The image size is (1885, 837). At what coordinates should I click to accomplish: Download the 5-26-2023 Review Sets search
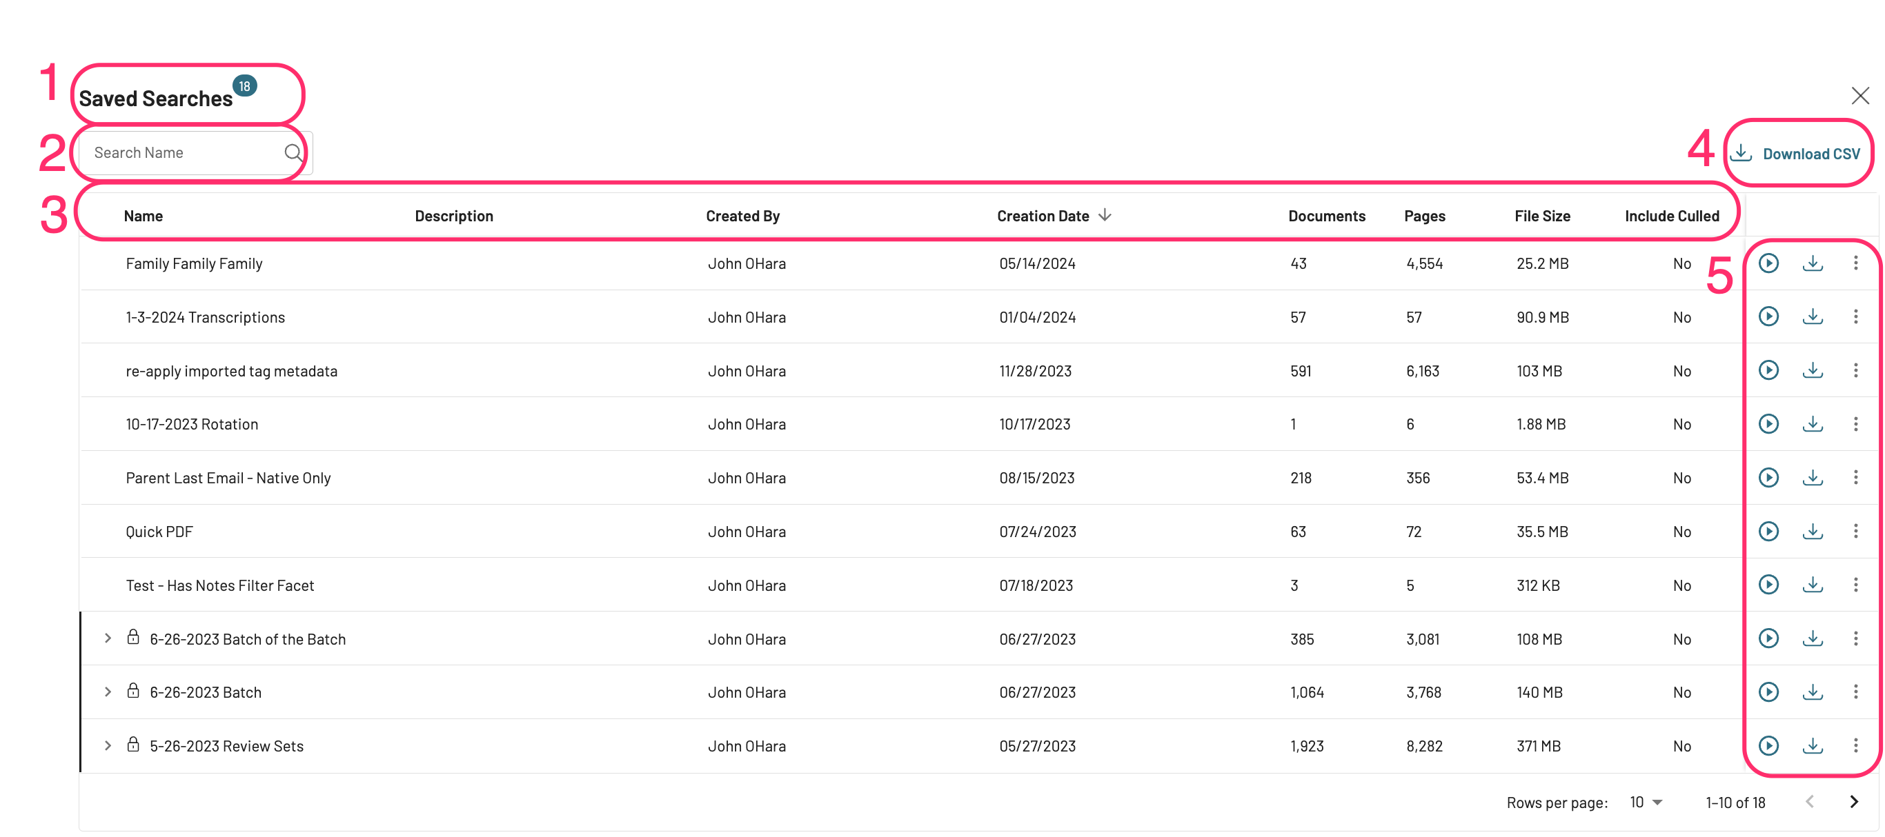click(1813, 747)
